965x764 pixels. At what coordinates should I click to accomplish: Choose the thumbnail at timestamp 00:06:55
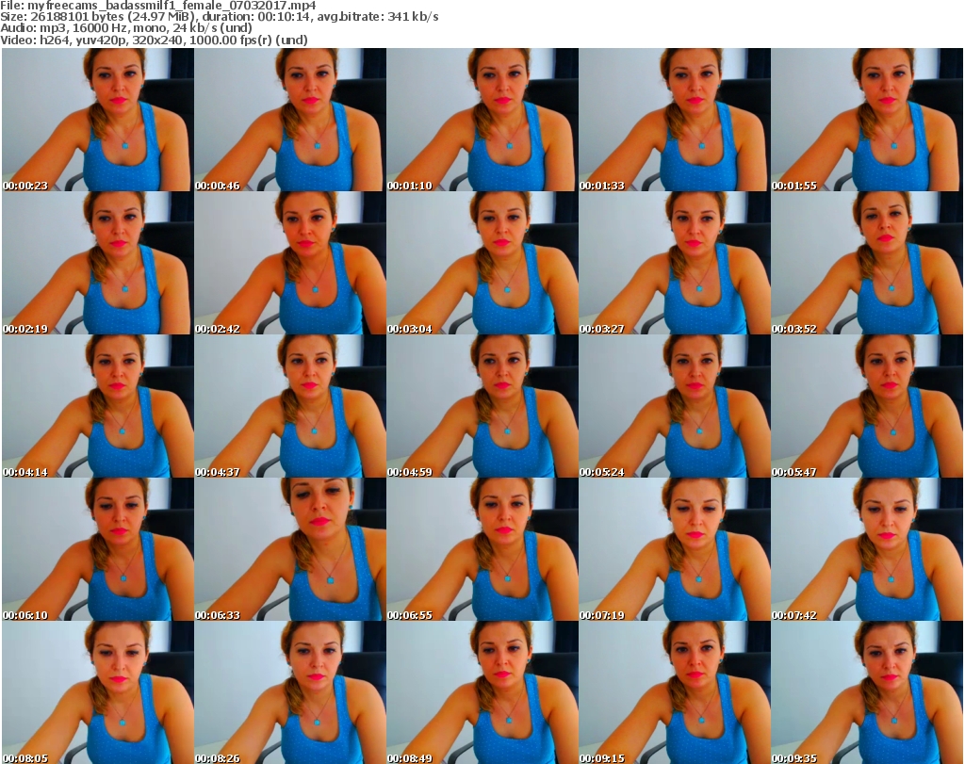click(x=482, y=549)
